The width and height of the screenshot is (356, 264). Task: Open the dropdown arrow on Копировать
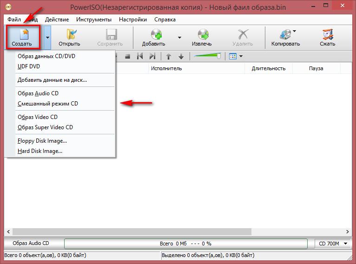point(295,31)
